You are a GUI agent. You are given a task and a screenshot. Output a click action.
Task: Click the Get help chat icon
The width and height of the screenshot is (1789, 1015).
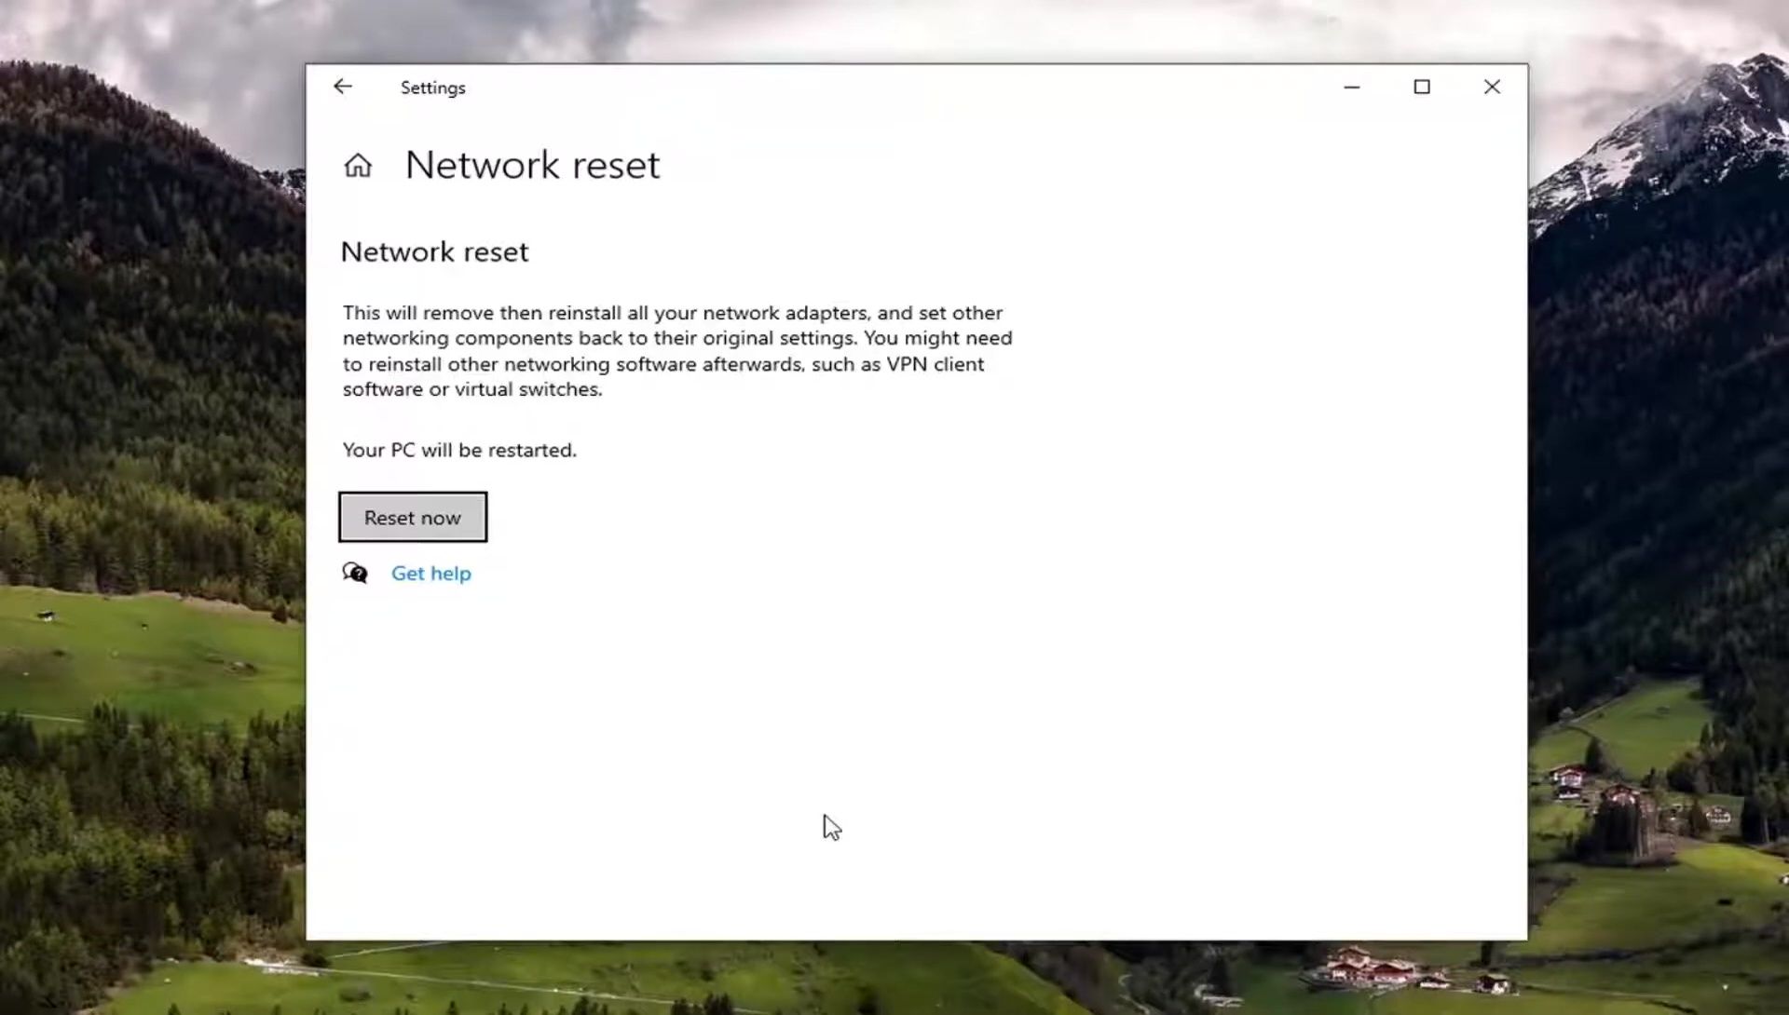point(355,573)
